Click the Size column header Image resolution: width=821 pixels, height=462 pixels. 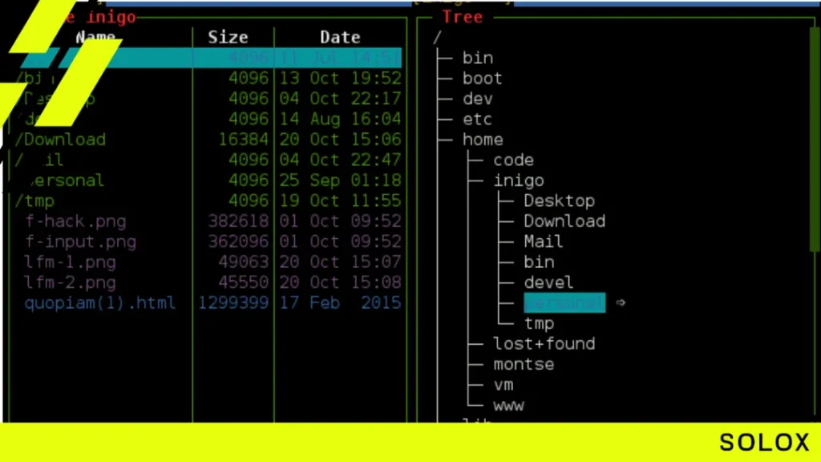pos(228,37)
